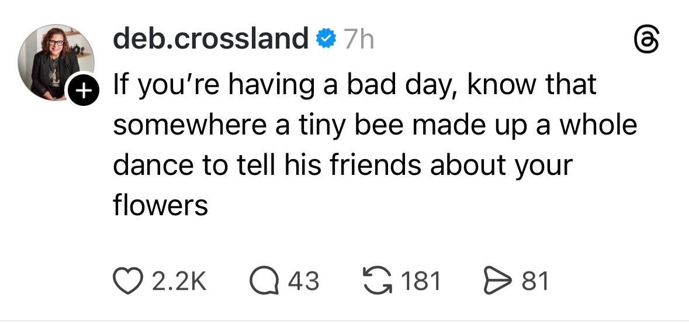689x327 pixels.
Task: Click the word "flowers" in the post
Action: tap(160, 205)
